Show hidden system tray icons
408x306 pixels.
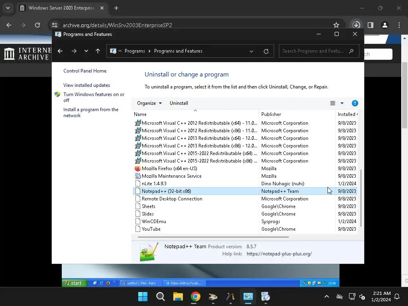(x=327, y=296)
